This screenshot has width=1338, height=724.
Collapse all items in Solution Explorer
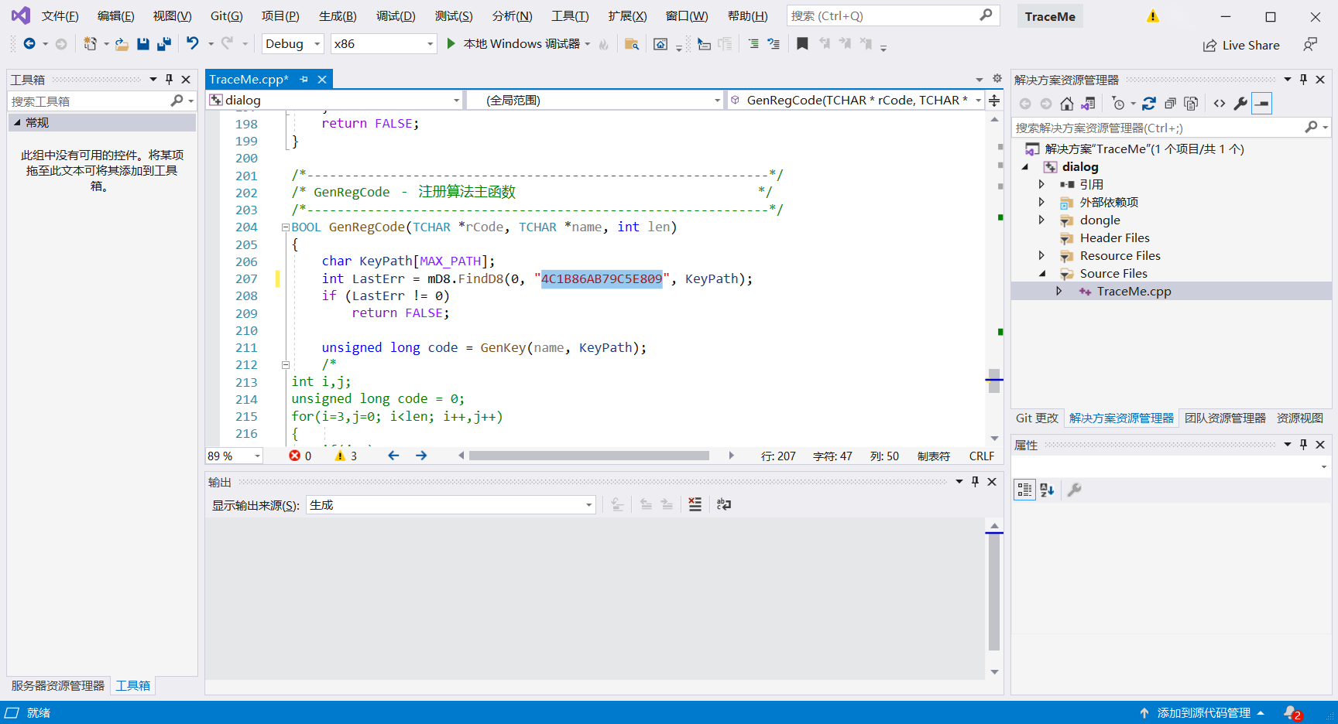[1171, 104]
